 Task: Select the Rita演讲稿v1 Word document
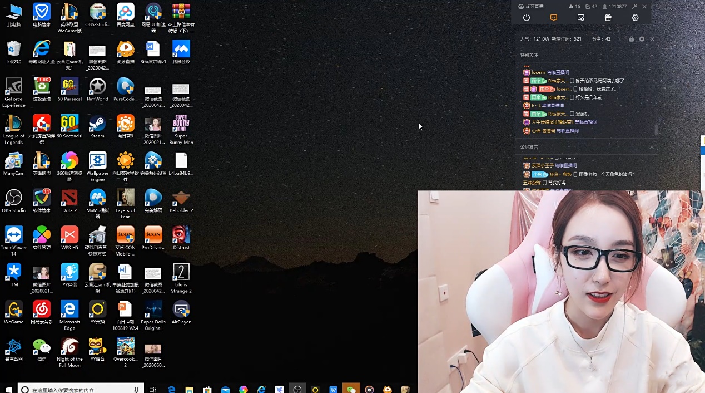pos(153,52)
